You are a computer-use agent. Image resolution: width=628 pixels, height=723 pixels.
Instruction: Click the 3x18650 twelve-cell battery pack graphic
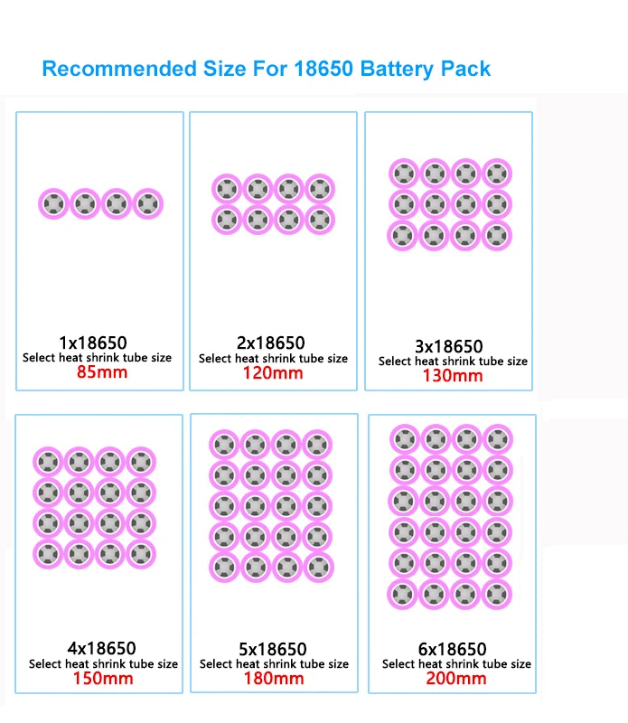point(451,204)
